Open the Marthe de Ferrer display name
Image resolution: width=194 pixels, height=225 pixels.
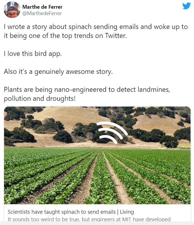pyautogui.click(x=42, y=7)
